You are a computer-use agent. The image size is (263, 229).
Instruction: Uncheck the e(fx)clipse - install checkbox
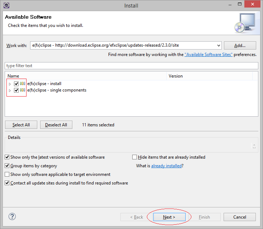click(x=16, y=84)
